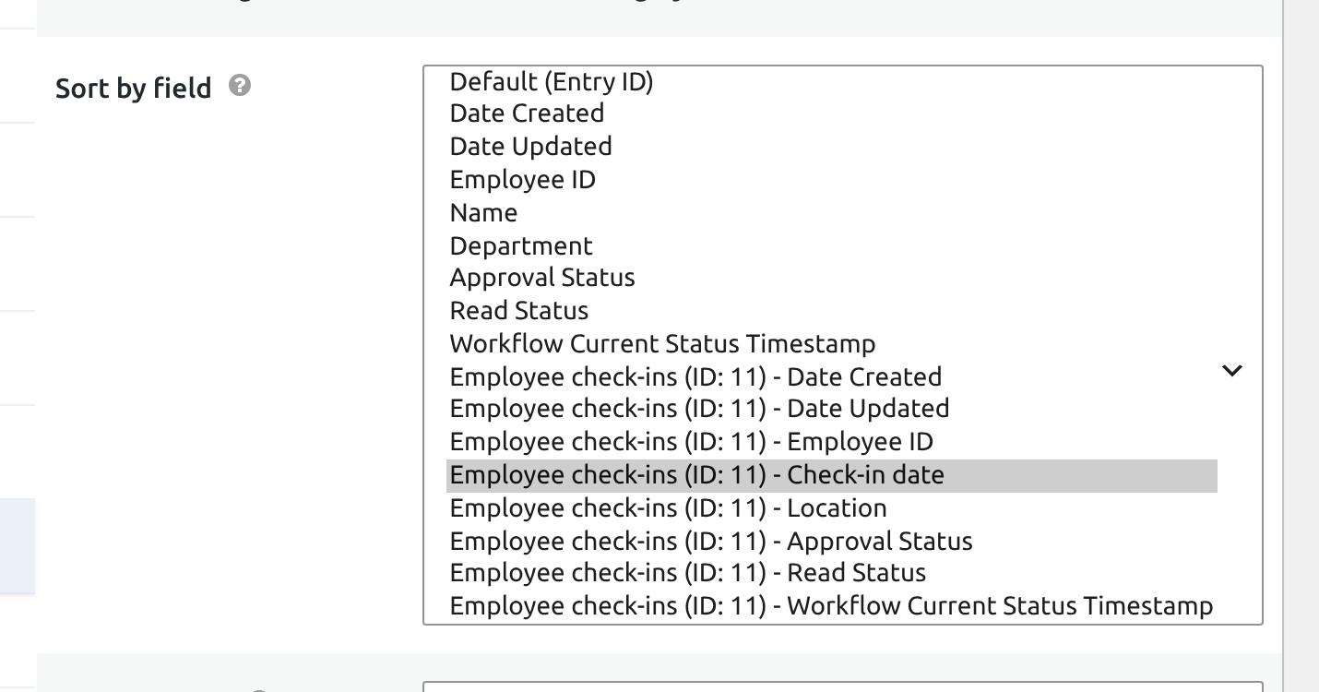Select "Employee check-ins (ID: 11) - Date Created"
The width and height of the screenshot is (1319, 692).
coord(832,377)
